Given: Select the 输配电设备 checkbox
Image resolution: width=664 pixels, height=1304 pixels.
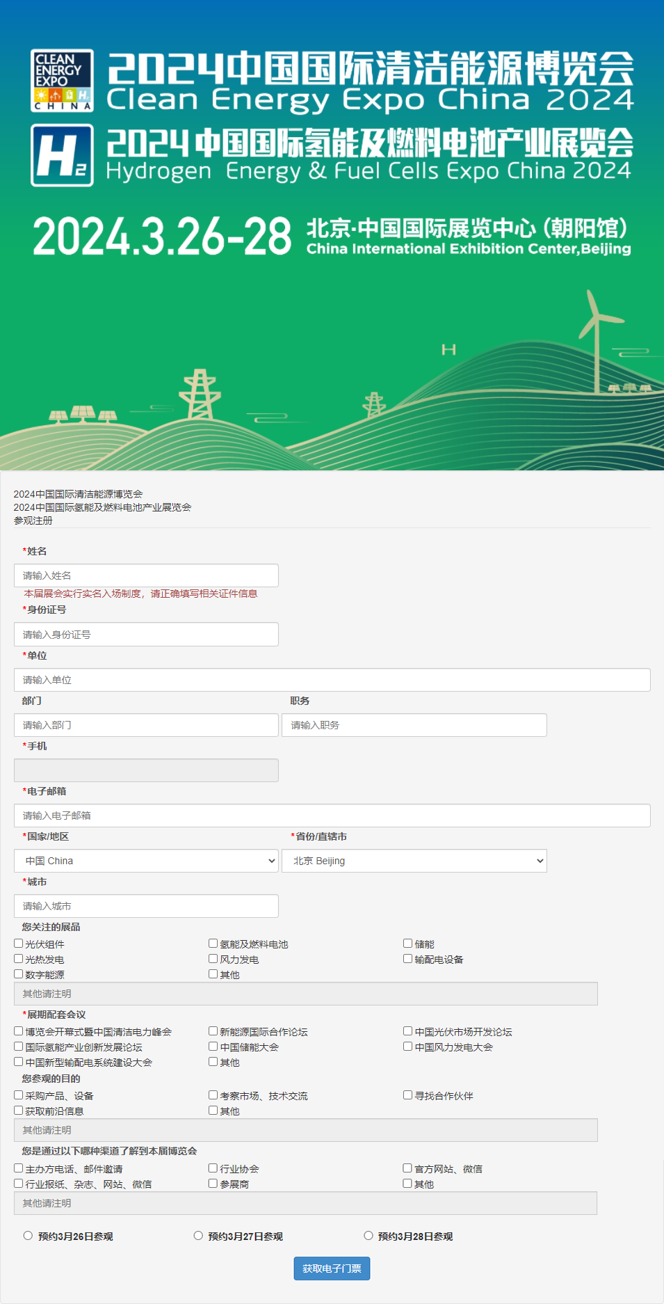Looking at the screenshot, I should [408, 959].
